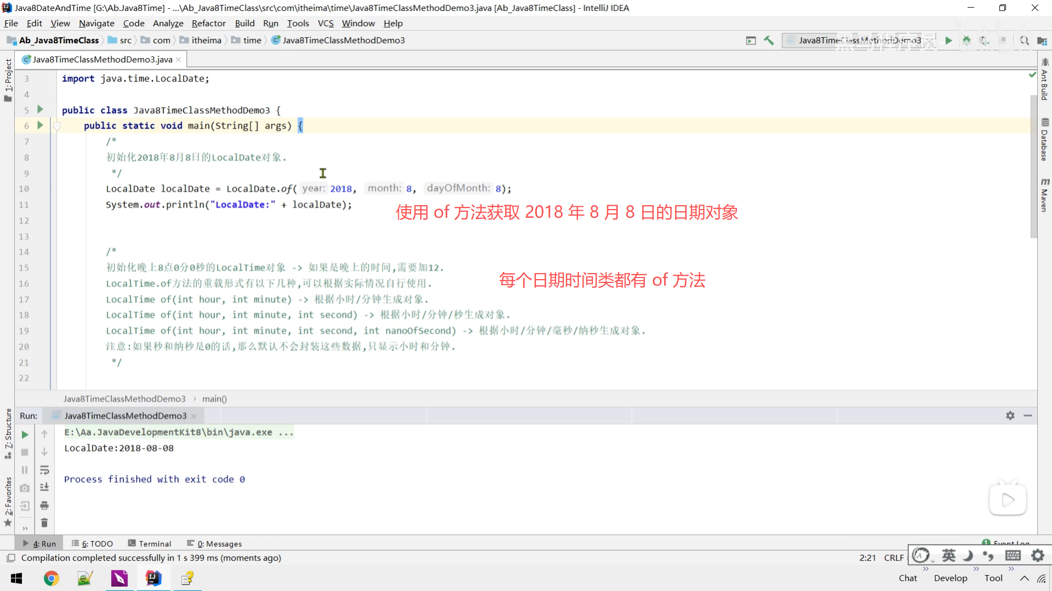Click the editor vertical scrollbar
The height and width of the screenshot is (591, 1052).
pos(1033,164)
